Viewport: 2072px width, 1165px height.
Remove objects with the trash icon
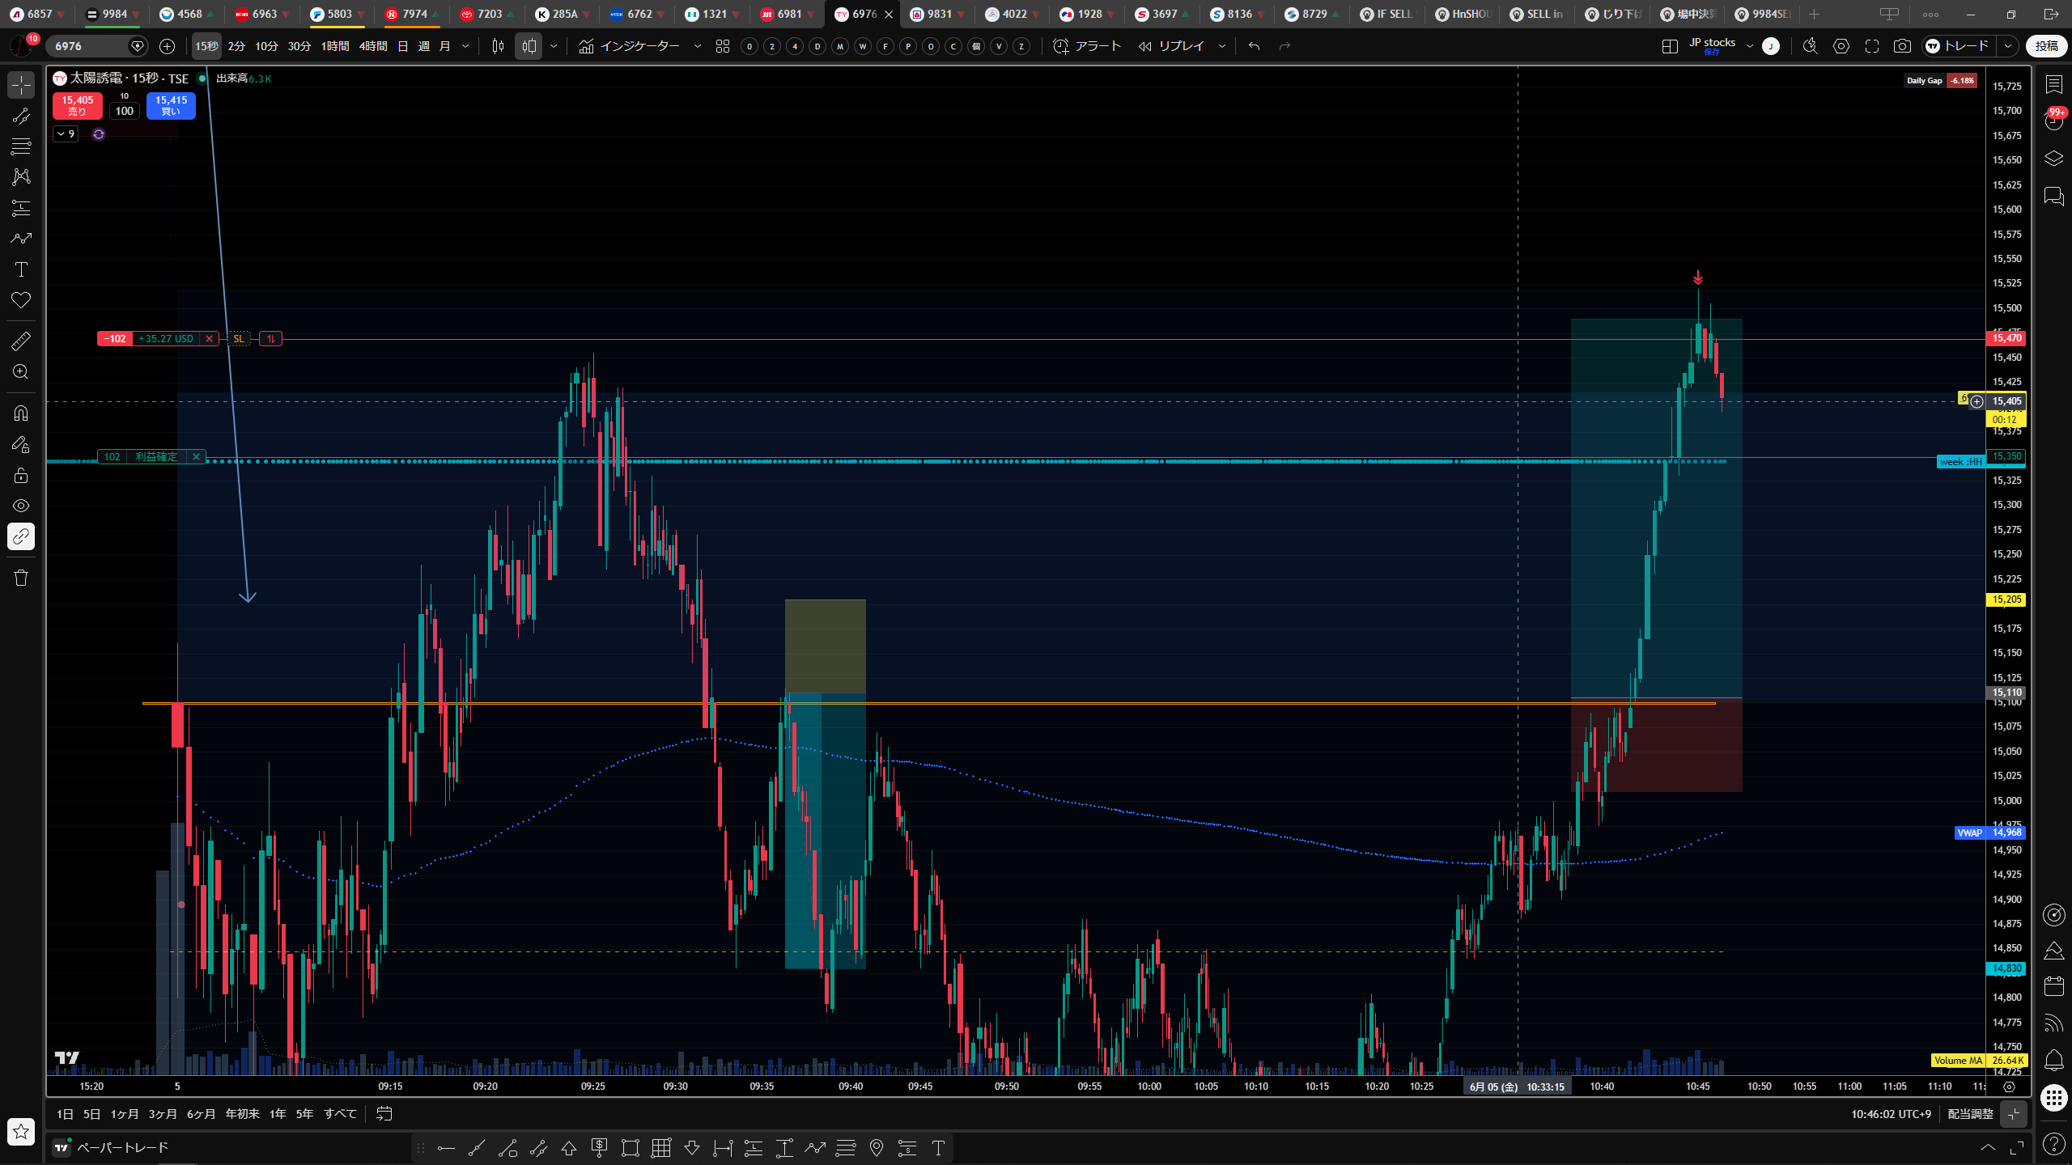tap(21, 577)
